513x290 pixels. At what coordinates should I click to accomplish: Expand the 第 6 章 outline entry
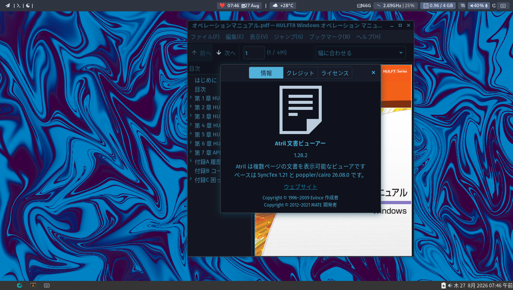click(x=191, y=143)
